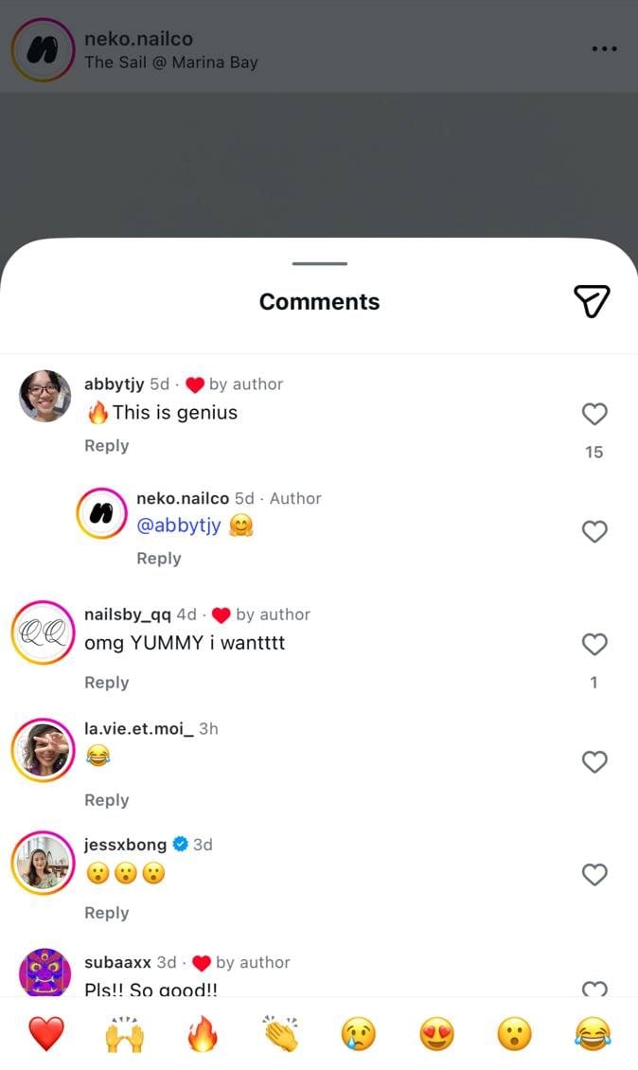Reply to abbytjy's comment
Viewport: 638px width, 1070px height.
(x=106, y=446)
